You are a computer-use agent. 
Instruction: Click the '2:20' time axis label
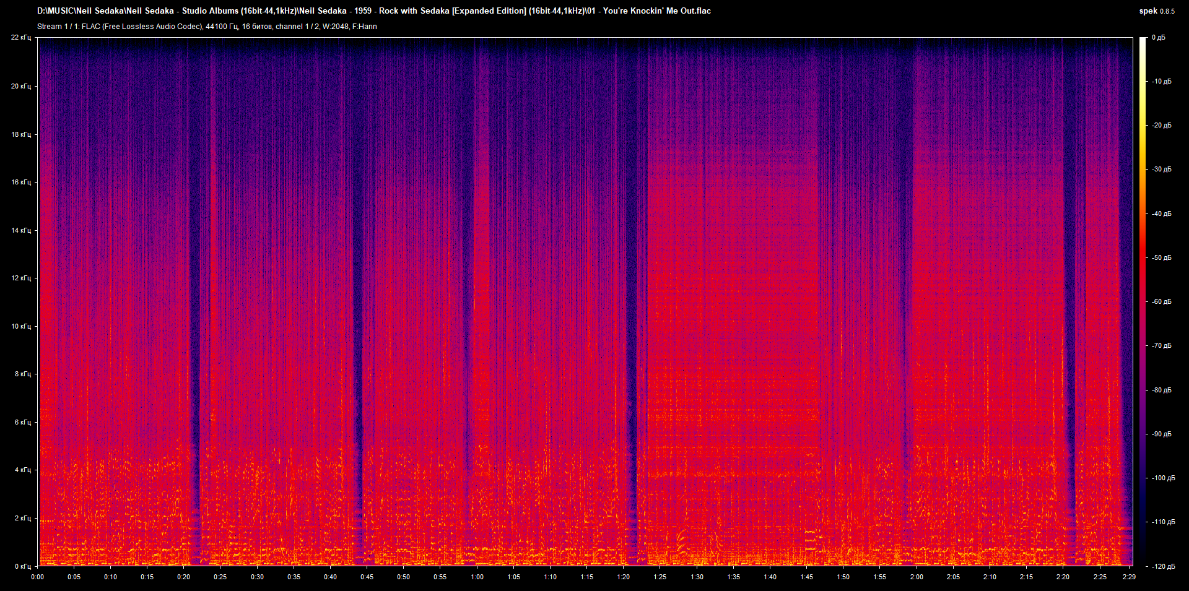coord(1063,577)
